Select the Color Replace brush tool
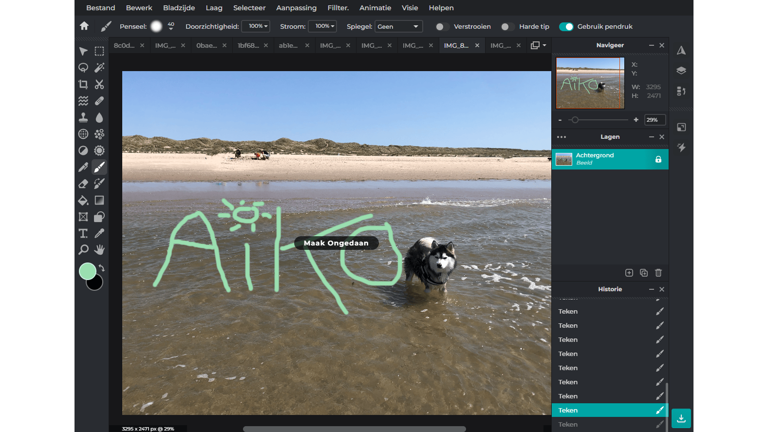Screen dimensions: 768x432 tap(99, 184)
